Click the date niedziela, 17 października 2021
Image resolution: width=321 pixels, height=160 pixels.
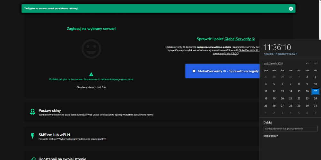(280, 54)
